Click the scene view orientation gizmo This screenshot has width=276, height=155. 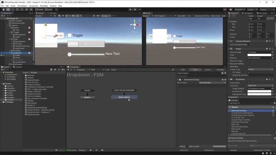tap(134, 25)
